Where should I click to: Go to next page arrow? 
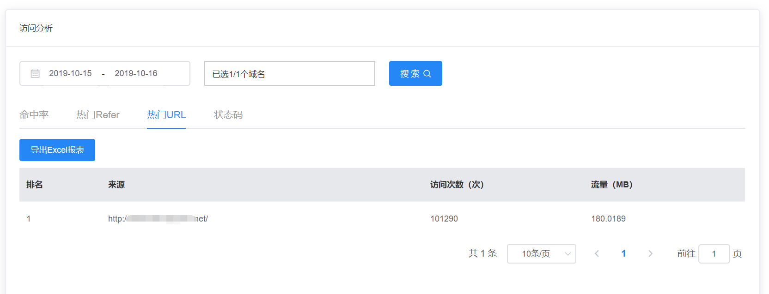[x=650, y=253]
